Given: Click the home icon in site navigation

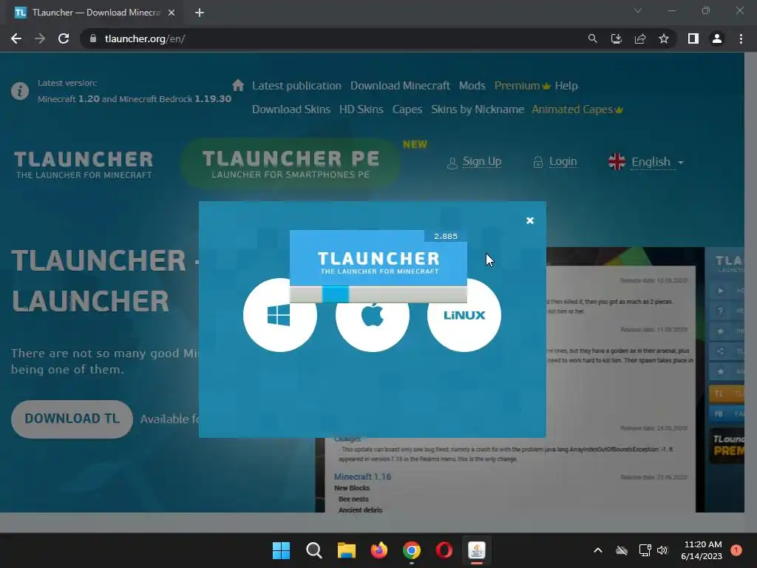Looking at the screenshot, I should click(x=238, y=86).
